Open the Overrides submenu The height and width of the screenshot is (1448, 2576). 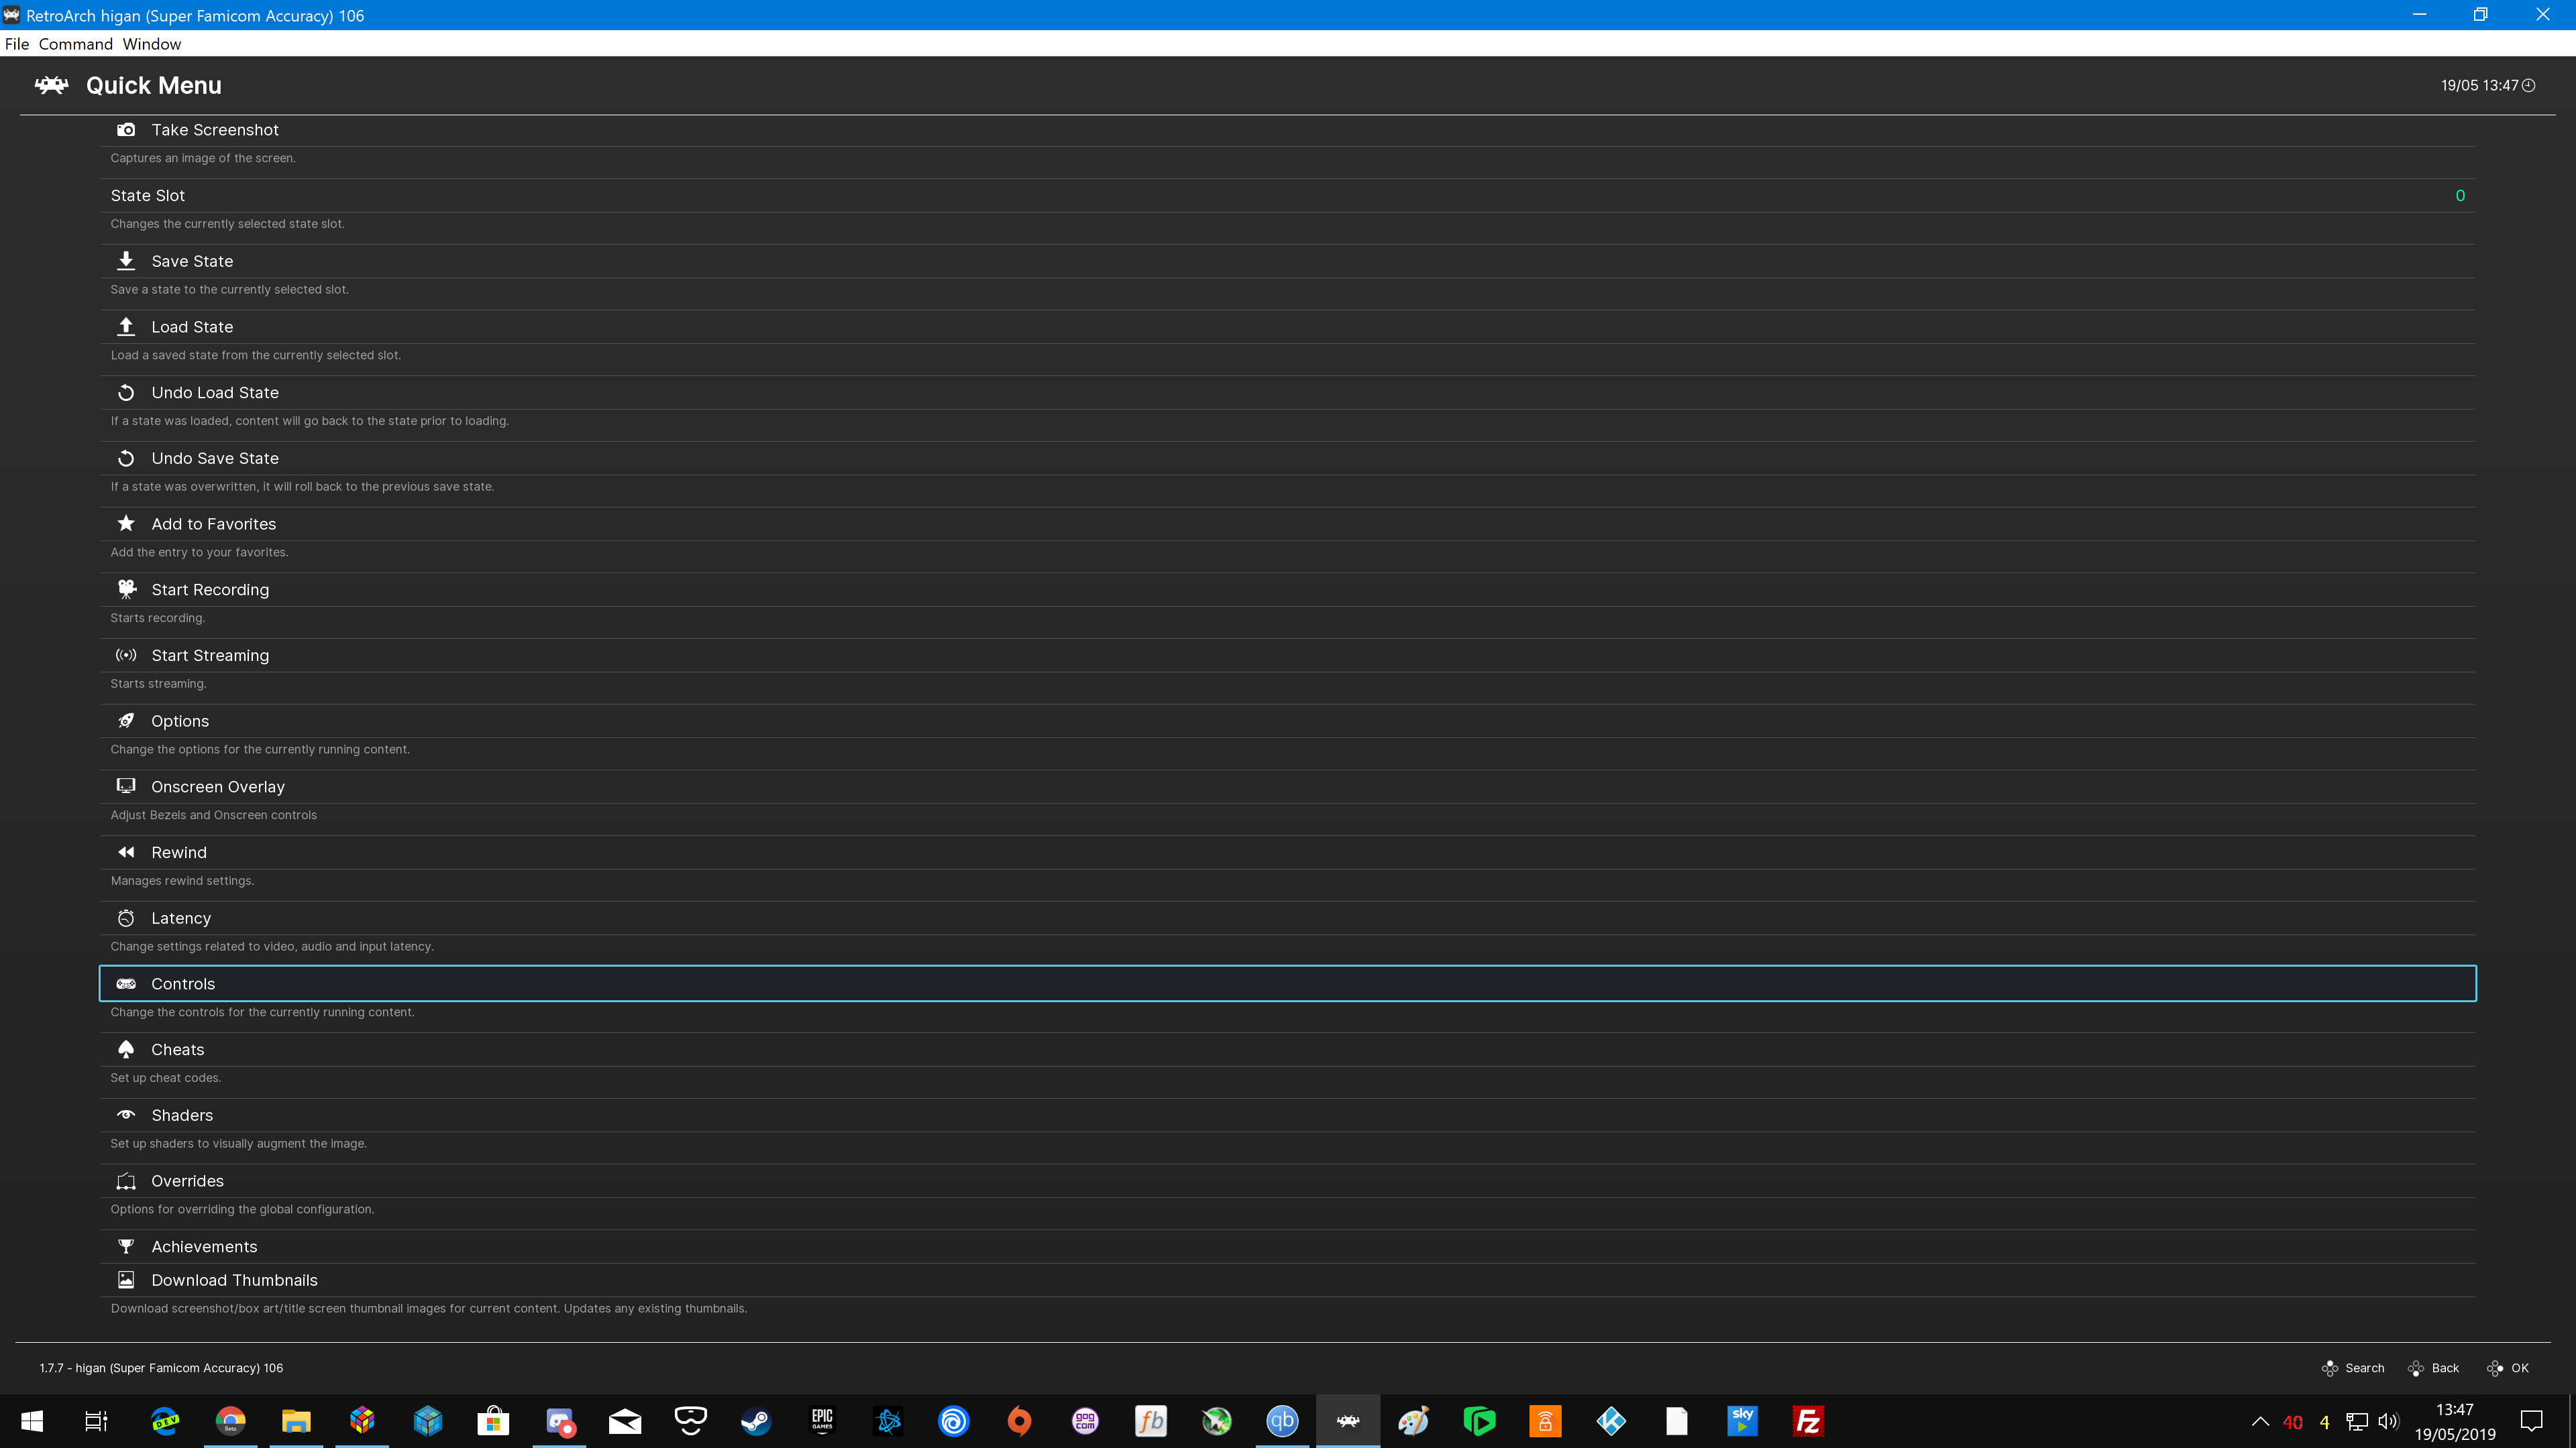point(1287,1181)
